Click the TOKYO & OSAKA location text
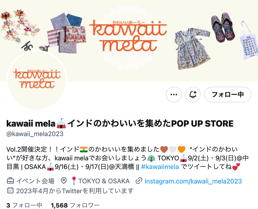Image resolution: width=258 pixels, height=209 pixels. tap(104, 181)
